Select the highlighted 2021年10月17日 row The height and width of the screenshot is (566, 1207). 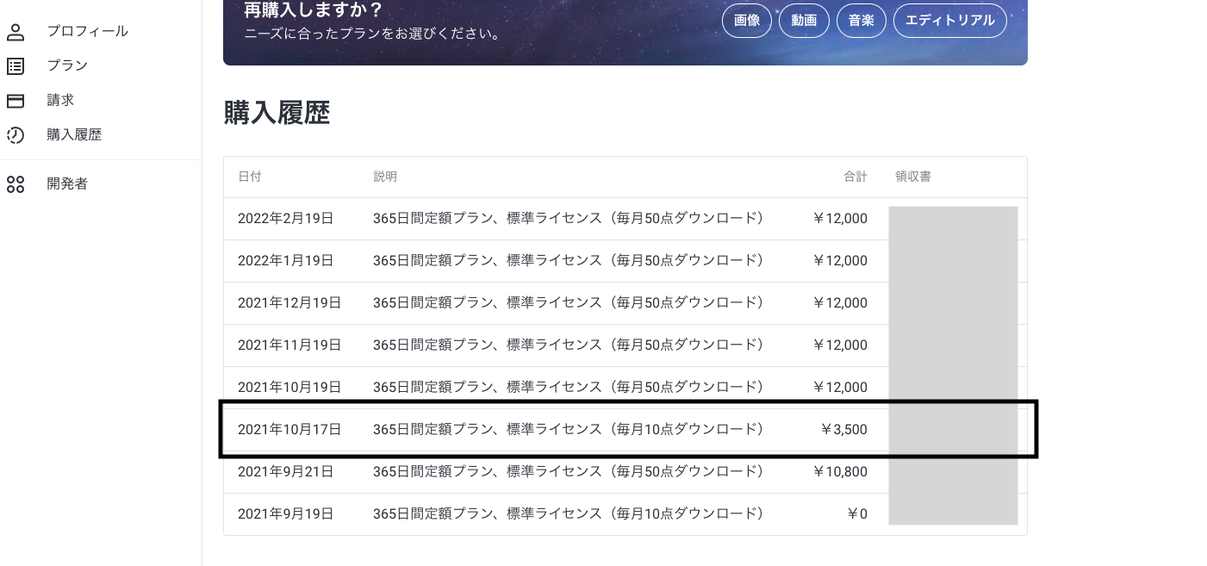[x=551, y=429]
